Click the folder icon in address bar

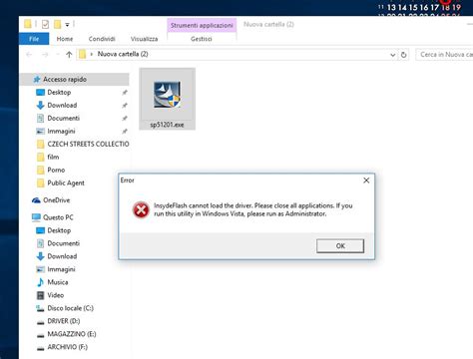(82, 54)
